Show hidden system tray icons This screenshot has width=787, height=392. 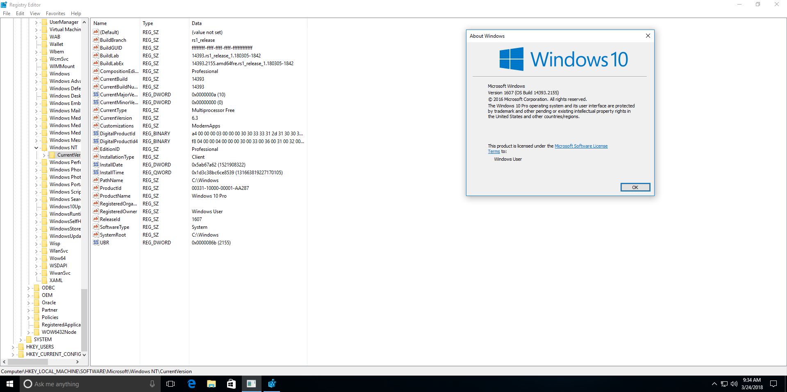[x=714, y=384]
